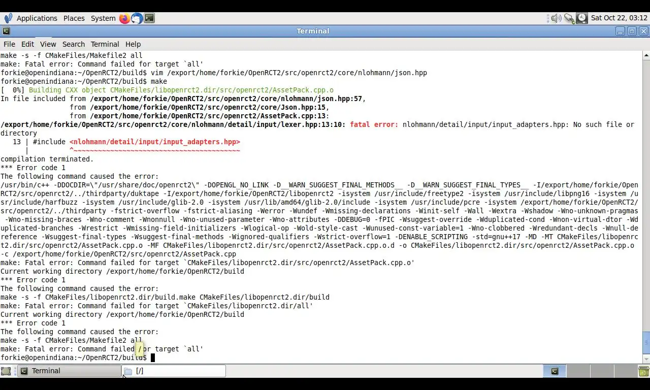650x390 pixels.
Task: Open the Help menu in Terminal
Action: (133, 44)
